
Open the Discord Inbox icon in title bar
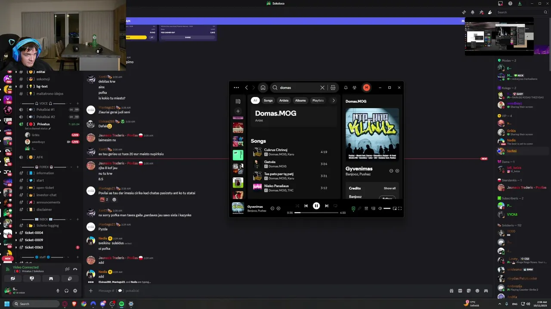500,3
